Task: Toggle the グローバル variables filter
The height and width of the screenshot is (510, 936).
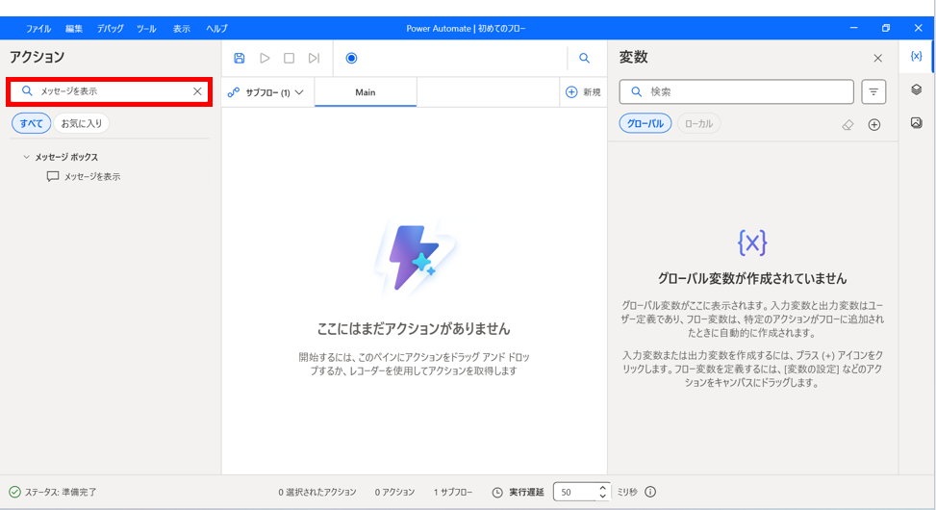Action: click(x=645, y=124)
